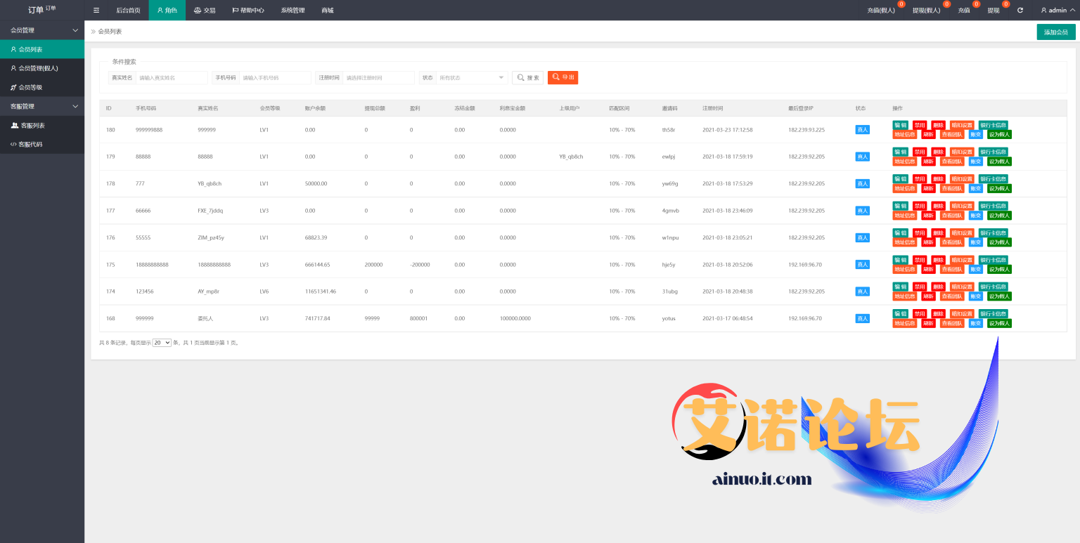Image resolution: width=1080 pixels, height=543 pixels.
Task: Open 客服列表 in the sidebar
Action: coord(42,125)
